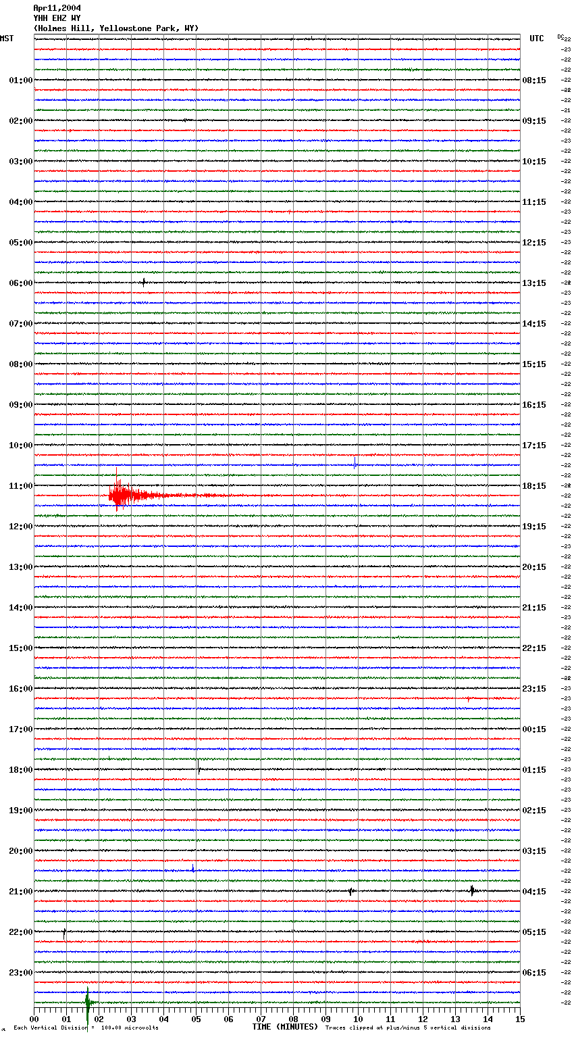Viewport: 574px width, 1037px height.
Task: Click the 23:00 MST hour label
Action: [21, 973]
